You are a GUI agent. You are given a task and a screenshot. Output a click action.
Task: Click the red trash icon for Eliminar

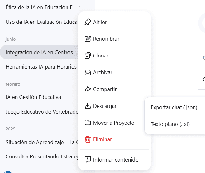pyautogui.click(x=87, y=139)
